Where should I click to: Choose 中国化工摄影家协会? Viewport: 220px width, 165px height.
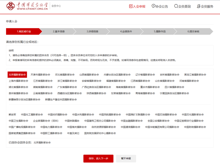(x=32, y=115)
